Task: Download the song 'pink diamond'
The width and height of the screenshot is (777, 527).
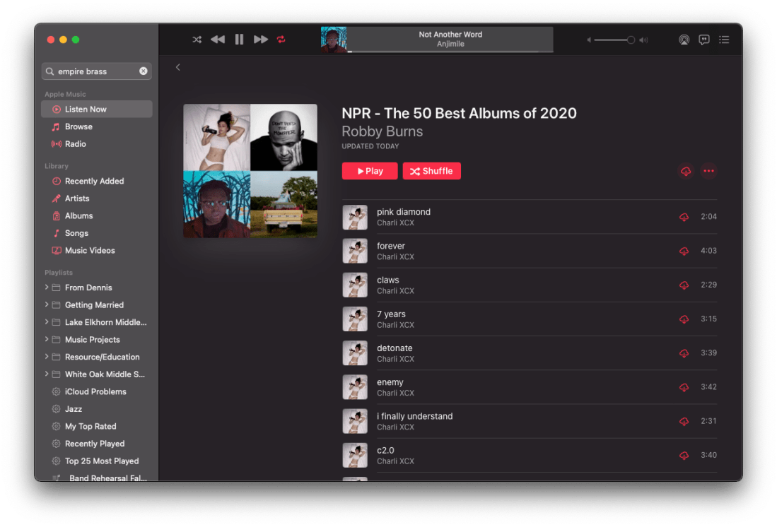Action: pos(684,218)
